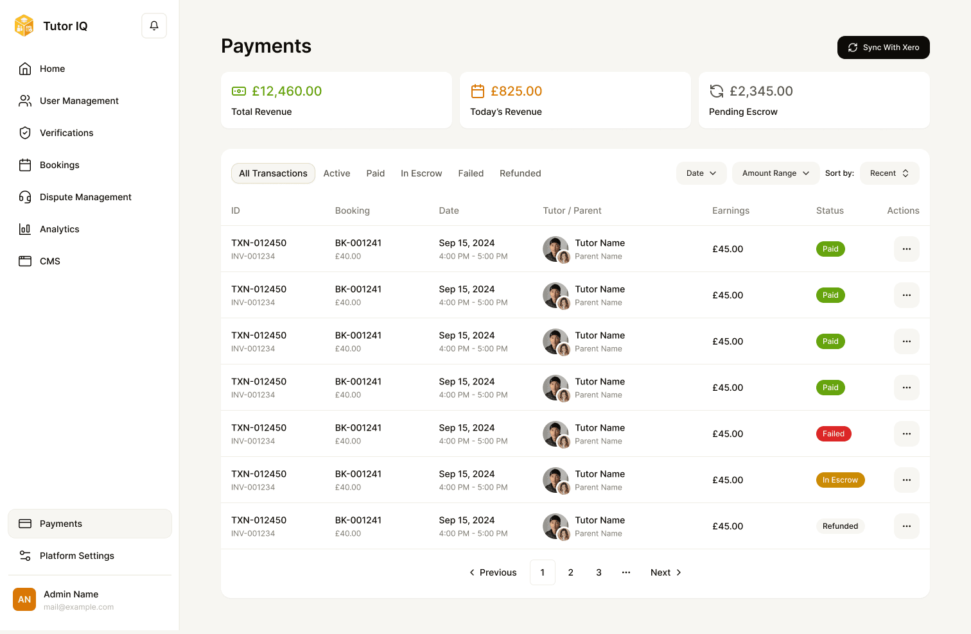This screenshot has width=971, height=634.
Task: Click the In Escrow status badge
Action: point(840,480)
